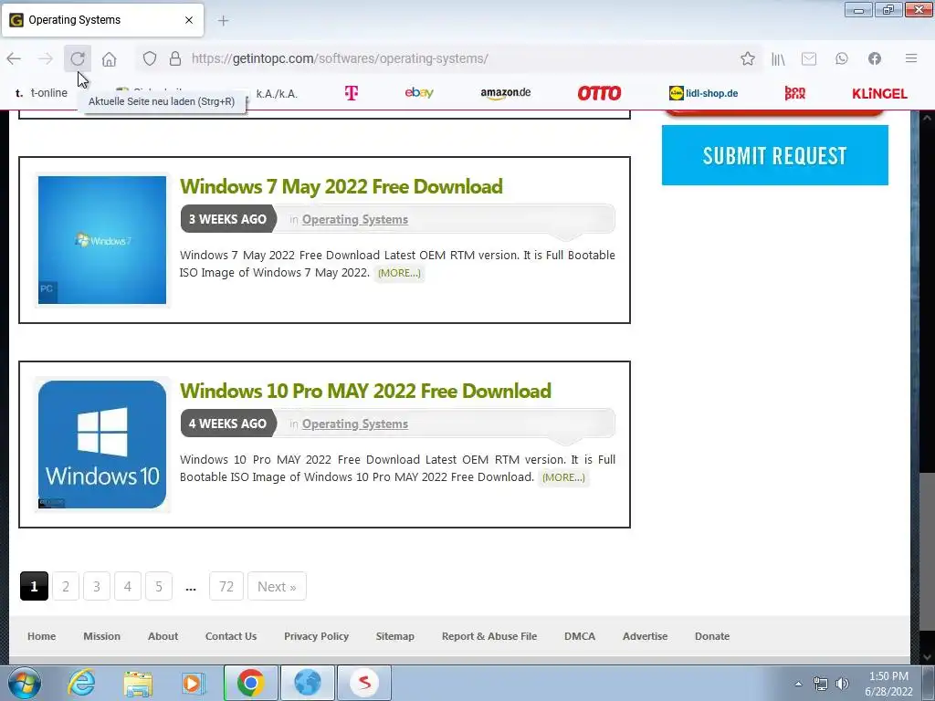Reload the current page
This screenshot has width=935, height=701.
pyautogui.click(x=78, y=58)
